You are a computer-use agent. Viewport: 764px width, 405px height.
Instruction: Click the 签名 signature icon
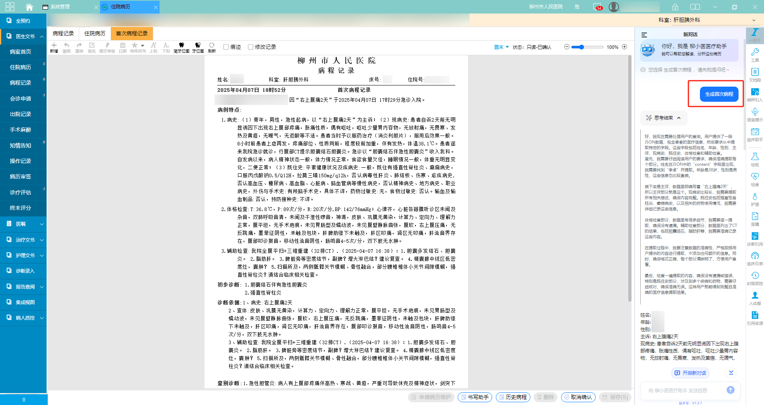coord(92,45)
